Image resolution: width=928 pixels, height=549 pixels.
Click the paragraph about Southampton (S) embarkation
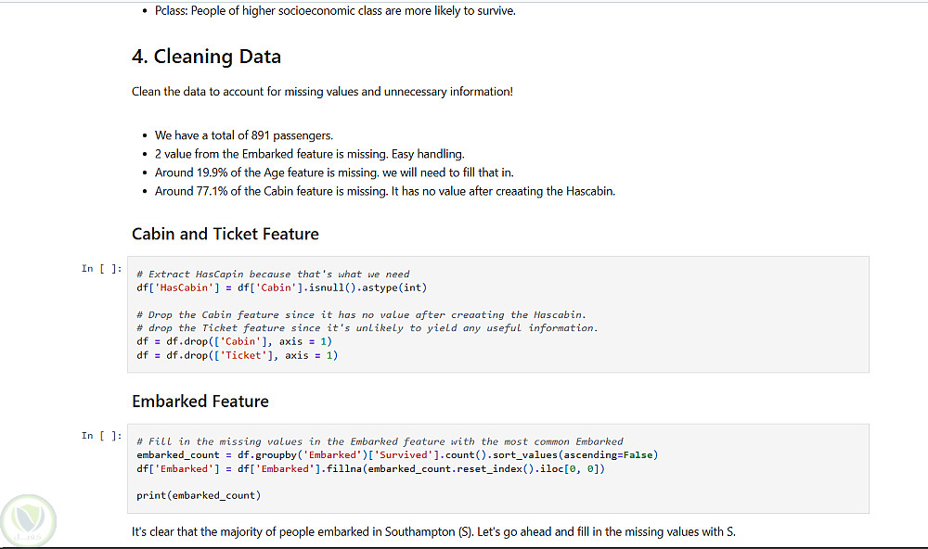coord(433,531)
